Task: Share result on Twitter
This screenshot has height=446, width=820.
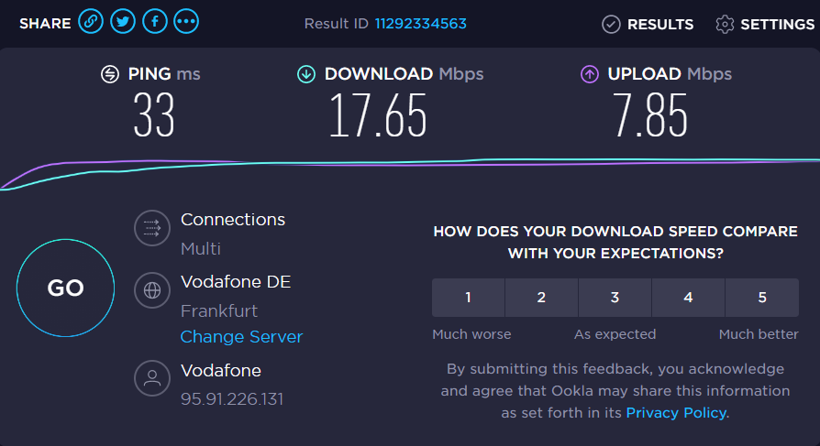Action: pos(123,22)
